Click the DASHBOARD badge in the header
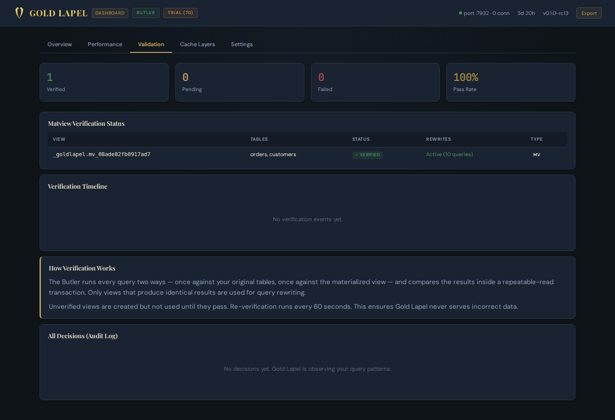 coord(110,13)
